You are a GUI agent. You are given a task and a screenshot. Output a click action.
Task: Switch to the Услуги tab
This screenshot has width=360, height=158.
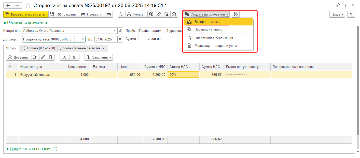(11, 48)
